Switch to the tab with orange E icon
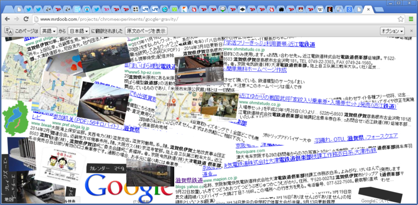This screenshot has width=418, height=205. pyautogui.click(x=330, y=9)
